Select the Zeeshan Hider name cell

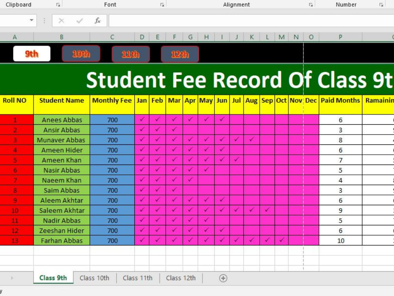click(x=61, y=230)
